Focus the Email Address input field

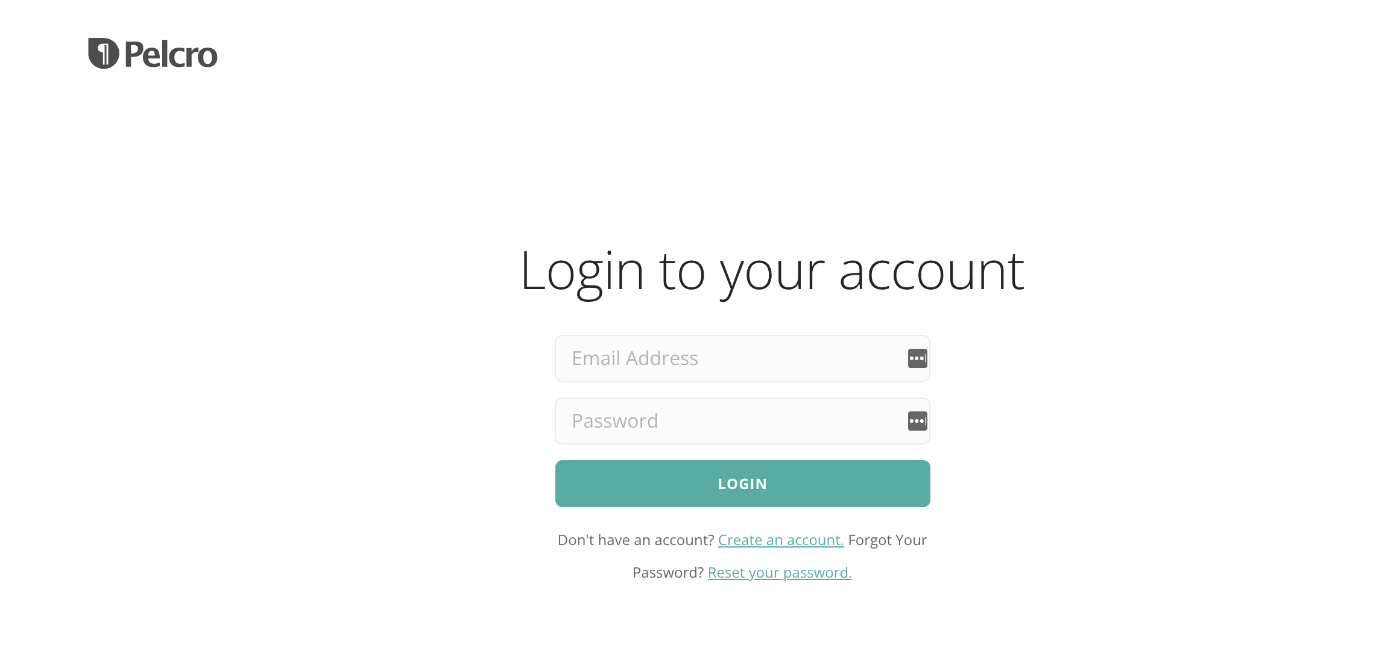[742, 358]
